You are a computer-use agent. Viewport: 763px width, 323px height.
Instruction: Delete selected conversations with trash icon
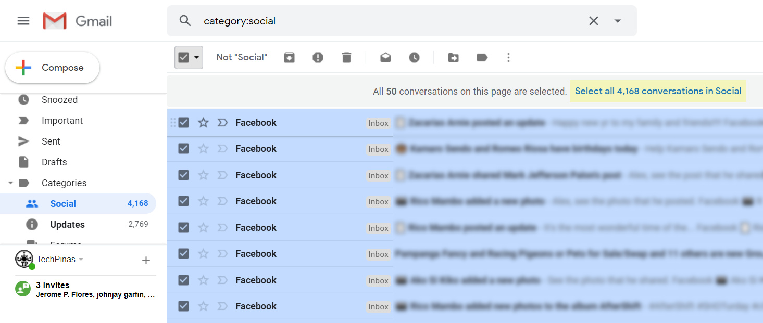[x=347, y=57]
